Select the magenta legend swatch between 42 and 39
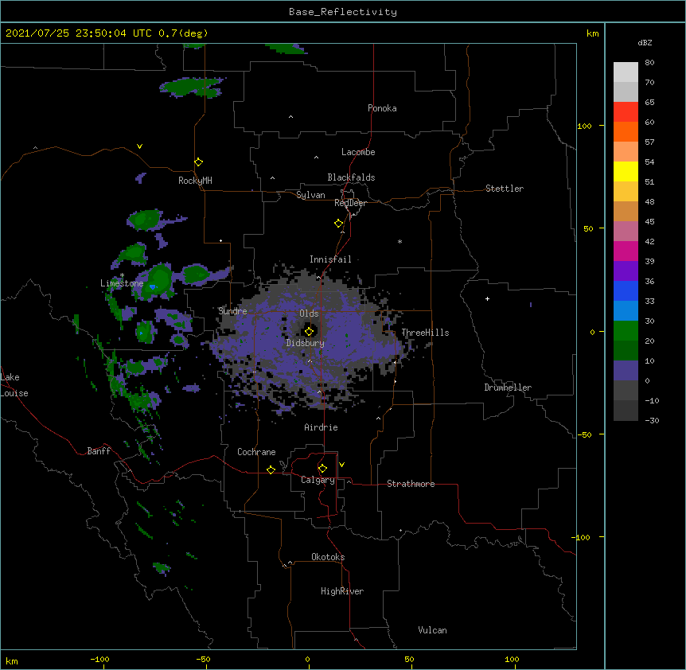Viewport: 686px width, 670px height. point(626,251)
